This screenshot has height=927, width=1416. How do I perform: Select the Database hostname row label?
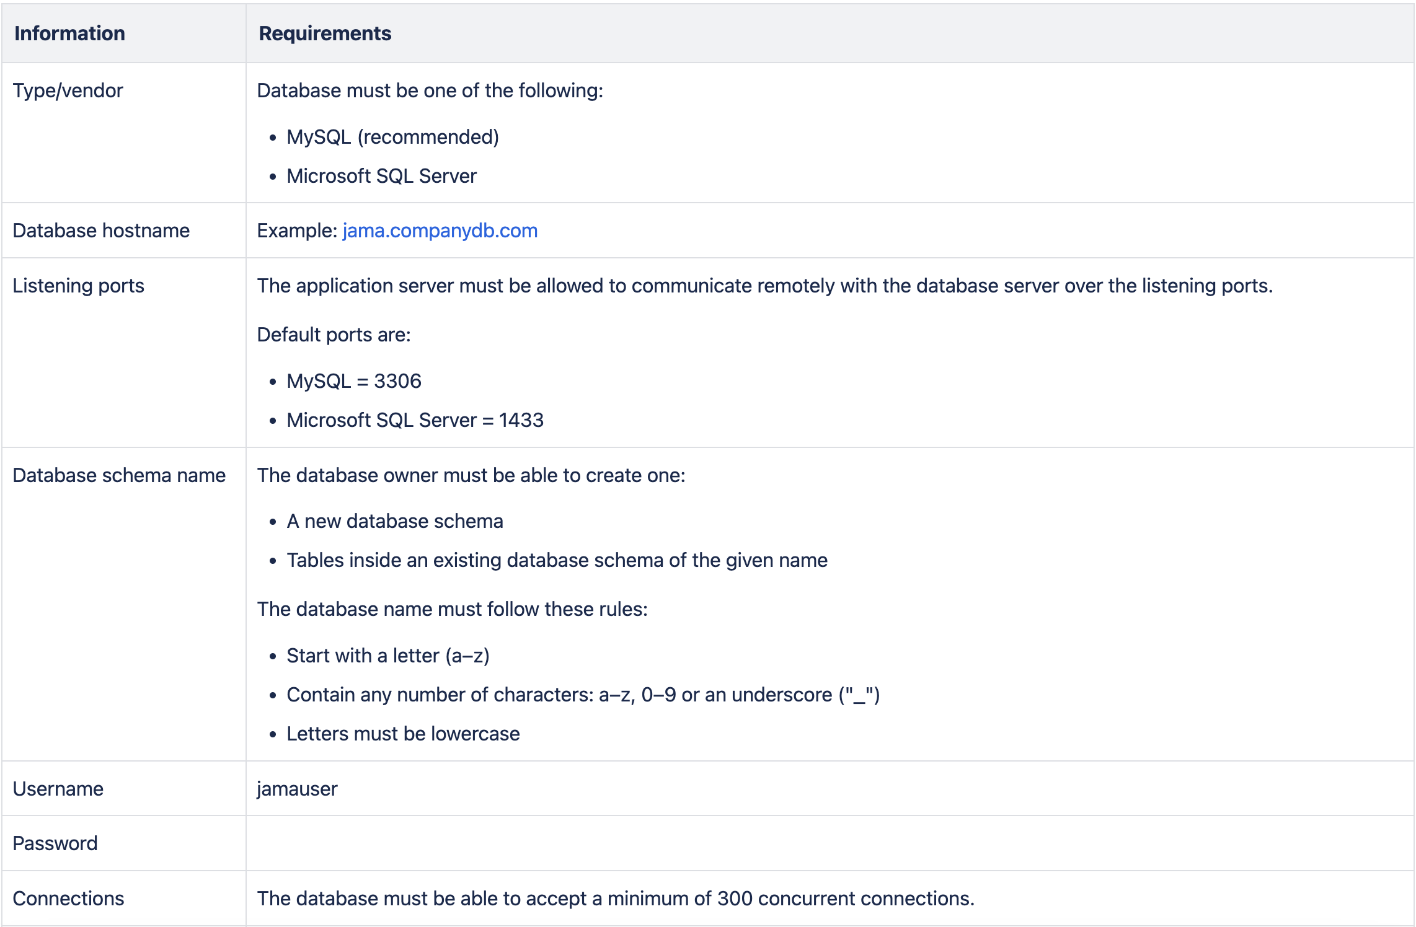pyautogui.click(x=101, y=231)
